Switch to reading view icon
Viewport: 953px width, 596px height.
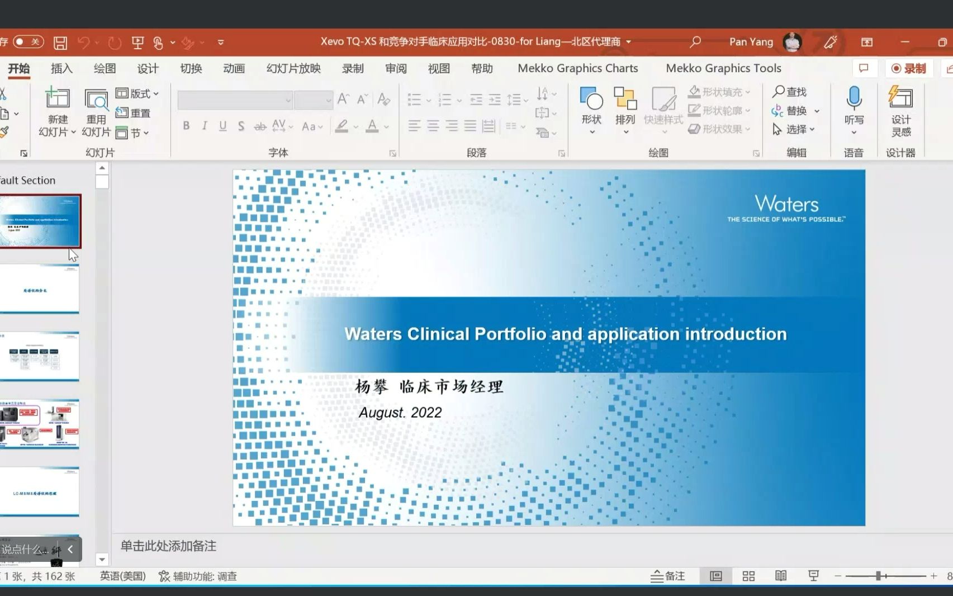click(x=781, y=576)
